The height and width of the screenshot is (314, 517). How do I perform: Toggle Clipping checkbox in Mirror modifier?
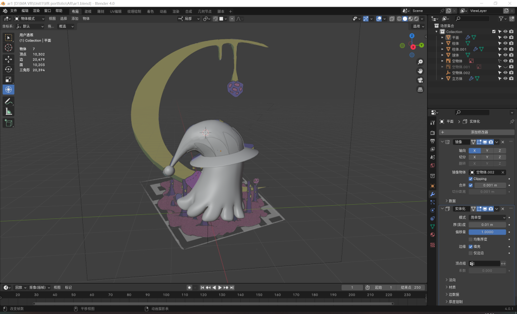(x=471, y=179)
